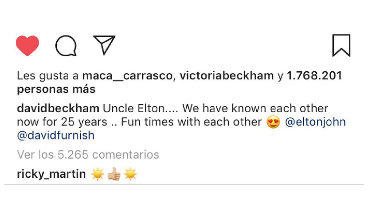Image resolution: width=368 pixels, height=207 pixels.
Task: Share post using the paper plane icon
Action: click(104, 45)
